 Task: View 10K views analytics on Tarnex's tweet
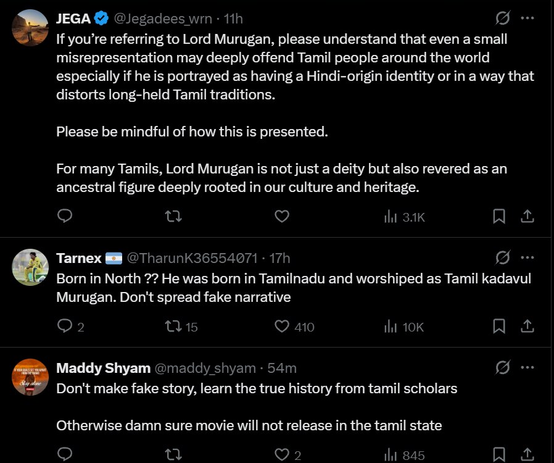[404, 327]
